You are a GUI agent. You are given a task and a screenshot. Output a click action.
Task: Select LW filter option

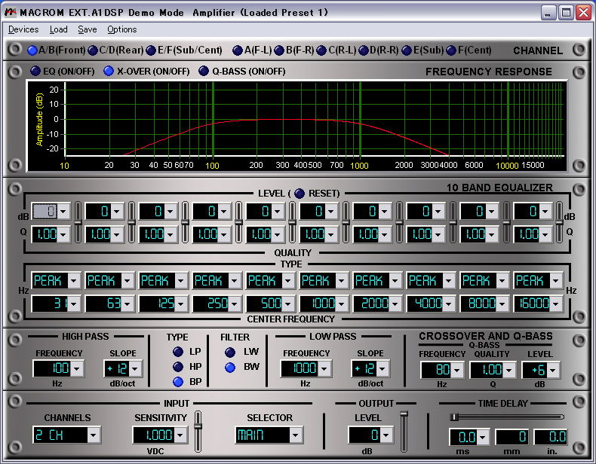tap(230, 353)
